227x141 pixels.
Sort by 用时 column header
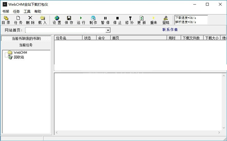[x=174, y=38]
